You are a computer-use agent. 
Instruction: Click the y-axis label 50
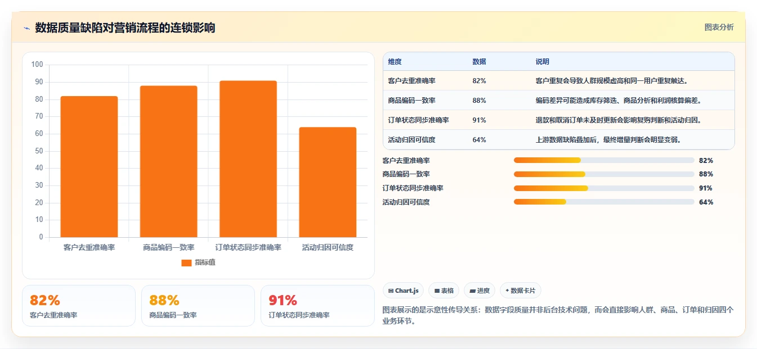pyautogui.click(x=39, y=151)
